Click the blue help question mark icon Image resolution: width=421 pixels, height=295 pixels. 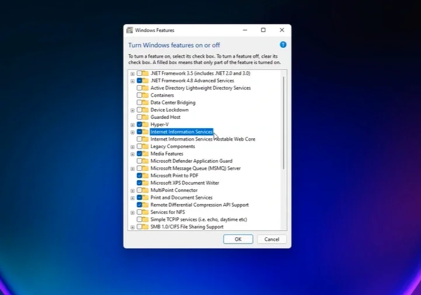[283, 45]
